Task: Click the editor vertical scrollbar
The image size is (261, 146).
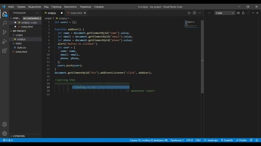Action: click(202, 56)
